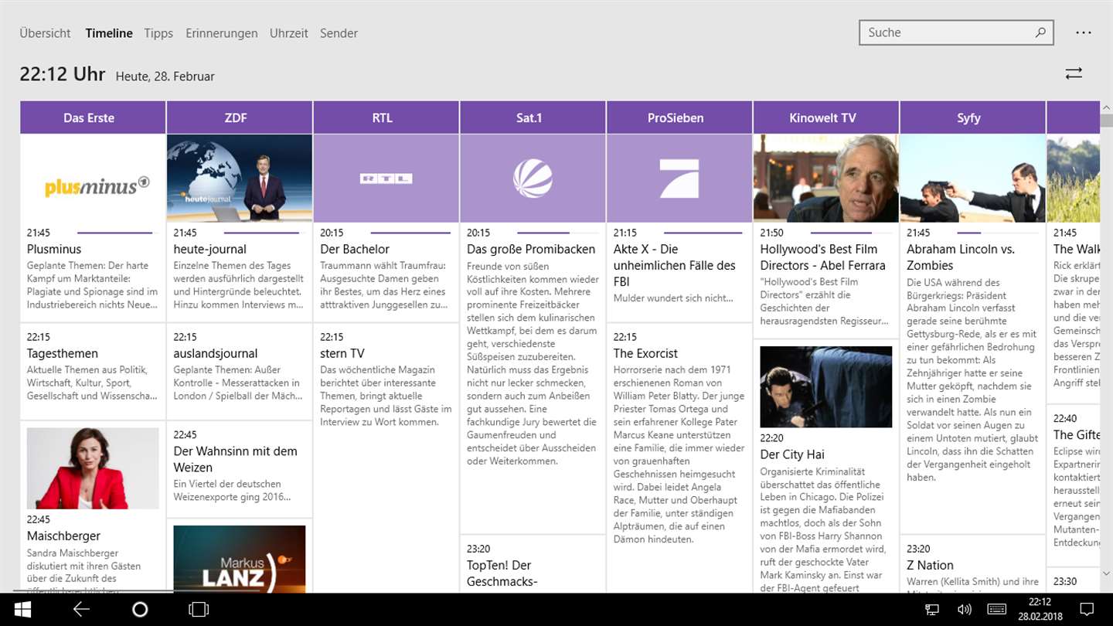
Task: Select the Timeline tab
Action: tap(109, 33)
